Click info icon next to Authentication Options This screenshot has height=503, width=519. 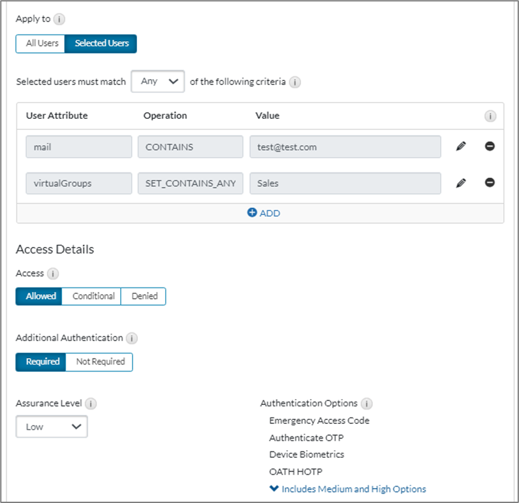click(367, 404)
